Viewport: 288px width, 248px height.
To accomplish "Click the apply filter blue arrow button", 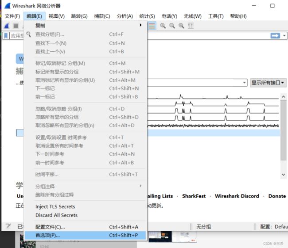I will 275,35.
